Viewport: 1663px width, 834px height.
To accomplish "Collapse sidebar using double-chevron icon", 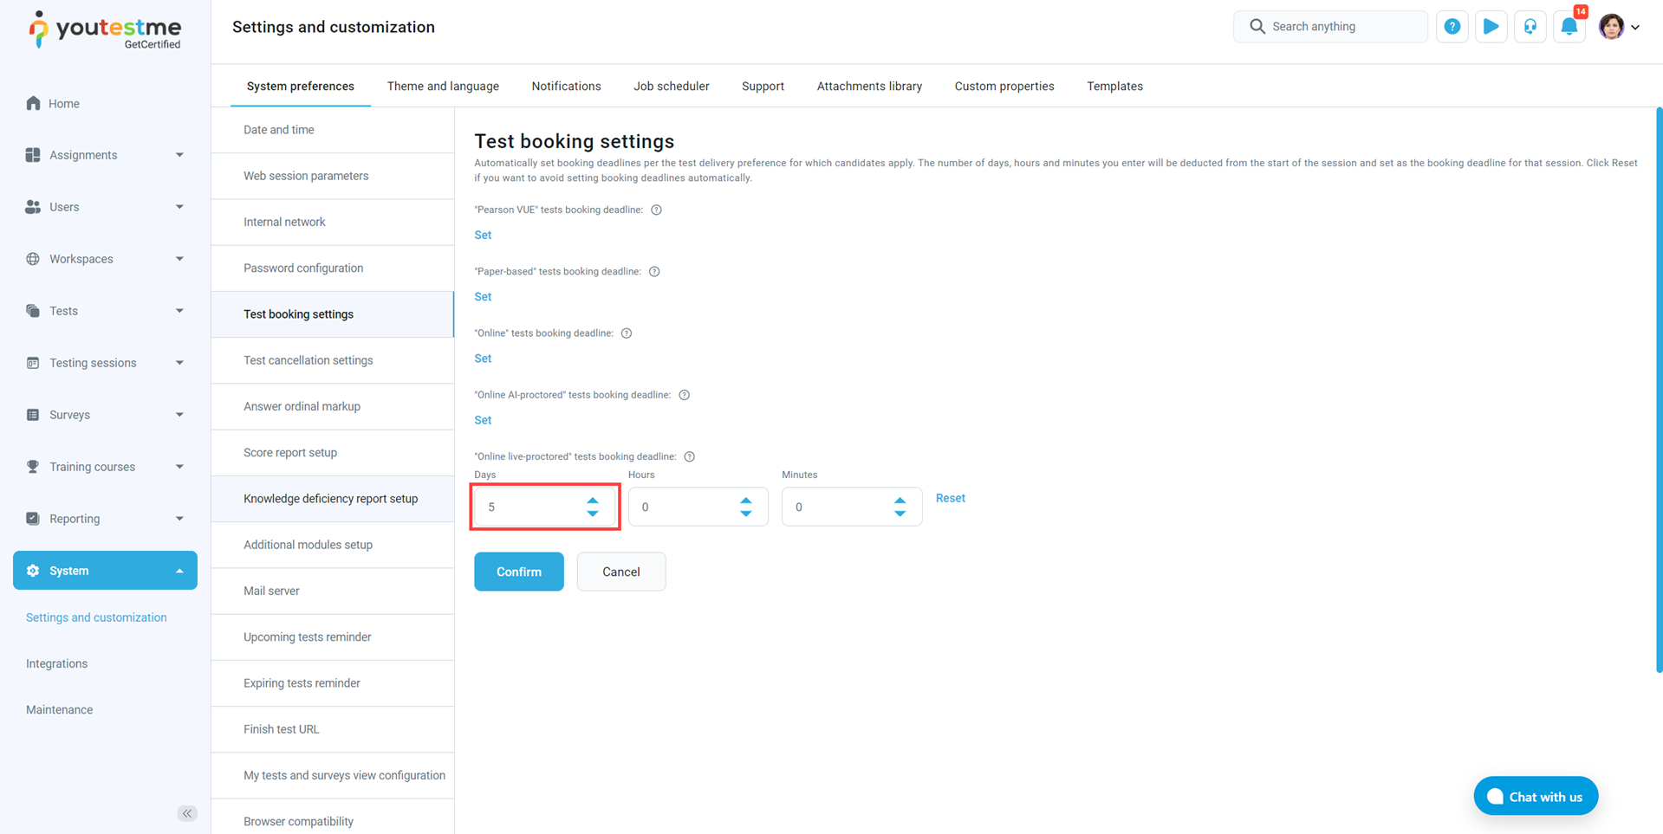I will tap(187, 813).
